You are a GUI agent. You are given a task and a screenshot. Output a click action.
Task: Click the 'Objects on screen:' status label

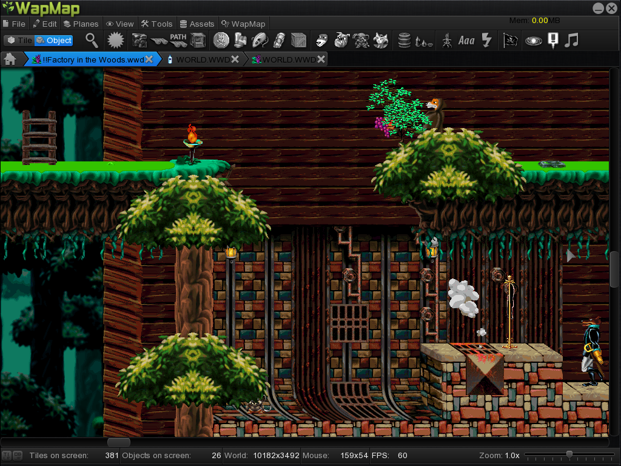[x=156, y=456]
